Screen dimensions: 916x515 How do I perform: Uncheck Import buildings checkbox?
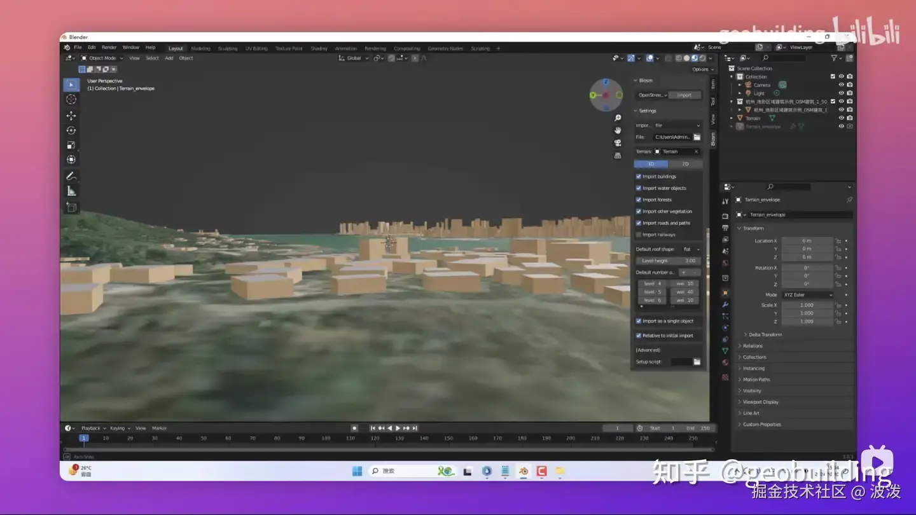pyautogui.click(x=639, y=177)
